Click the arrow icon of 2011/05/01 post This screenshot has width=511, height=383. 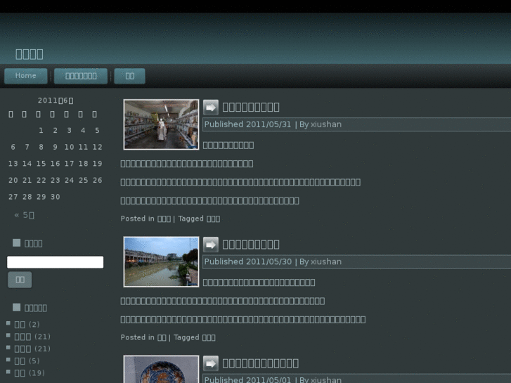(x=211, y=363)
